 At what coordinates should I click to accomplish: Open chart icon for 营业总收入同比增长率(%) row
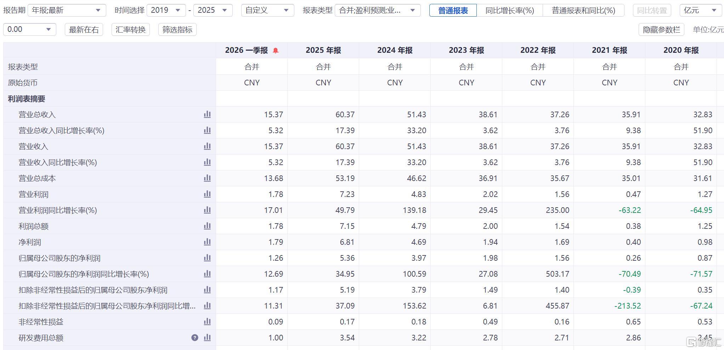pyautogui.click(x=207, y=130)
